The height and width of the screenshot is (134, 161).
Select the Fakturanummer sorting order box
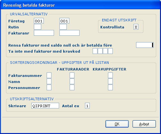(x=49, y=75)
